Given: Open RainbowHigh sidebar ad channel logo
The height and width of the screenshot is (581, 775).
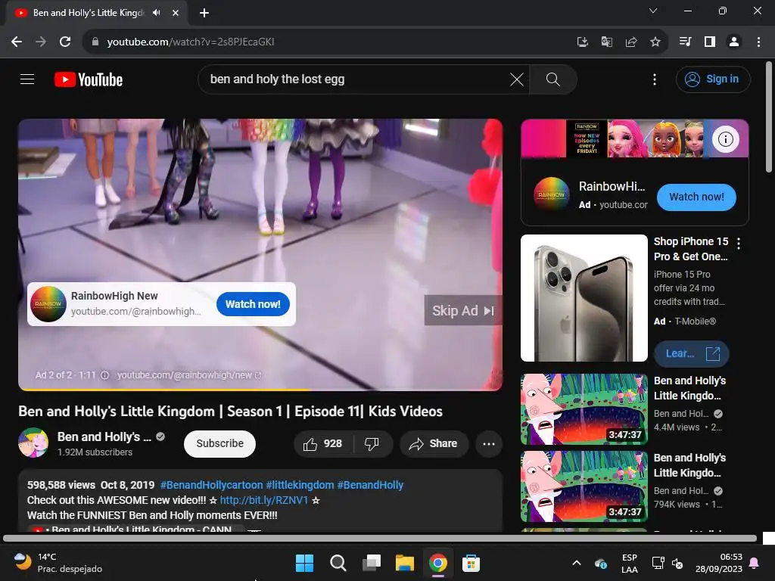Looking at the screenshot, I should 551,194.
